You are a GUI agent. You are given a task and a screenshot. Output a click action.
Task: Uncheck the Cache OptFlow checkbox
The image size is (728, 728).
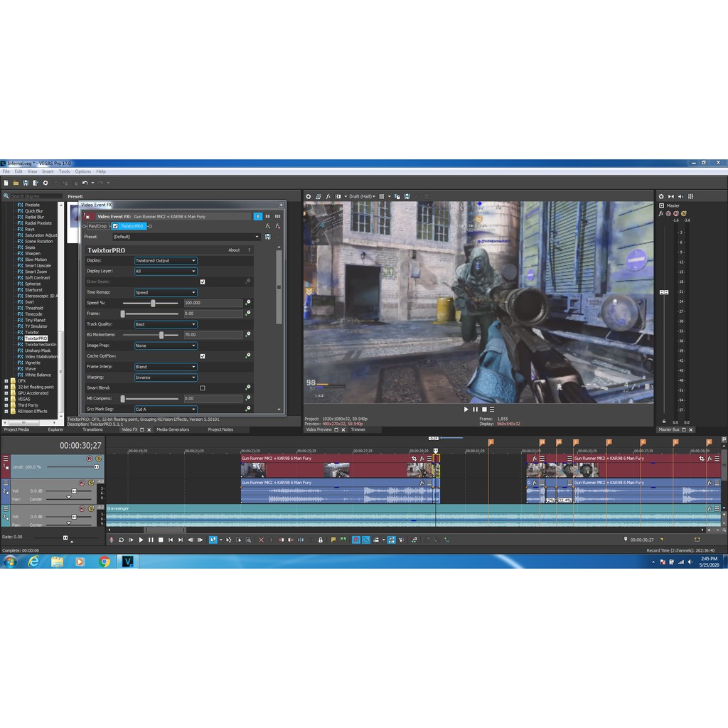(x=203, y=355)
